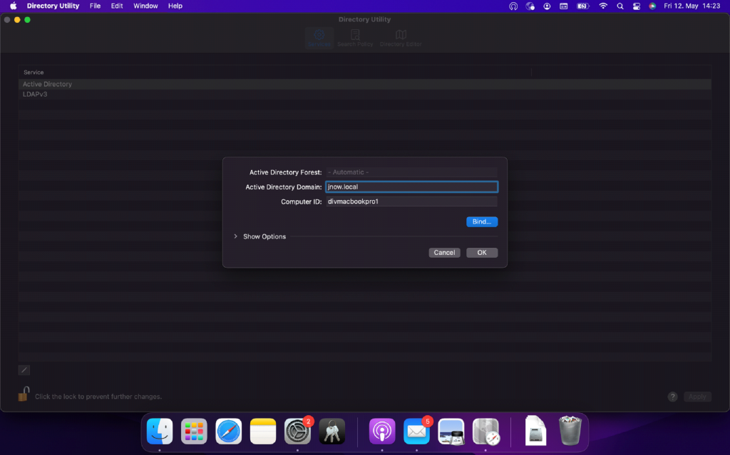730x455 pixels.
Task: Click the help question mark button
Action: pyautogui.click(x=672, y=397)
